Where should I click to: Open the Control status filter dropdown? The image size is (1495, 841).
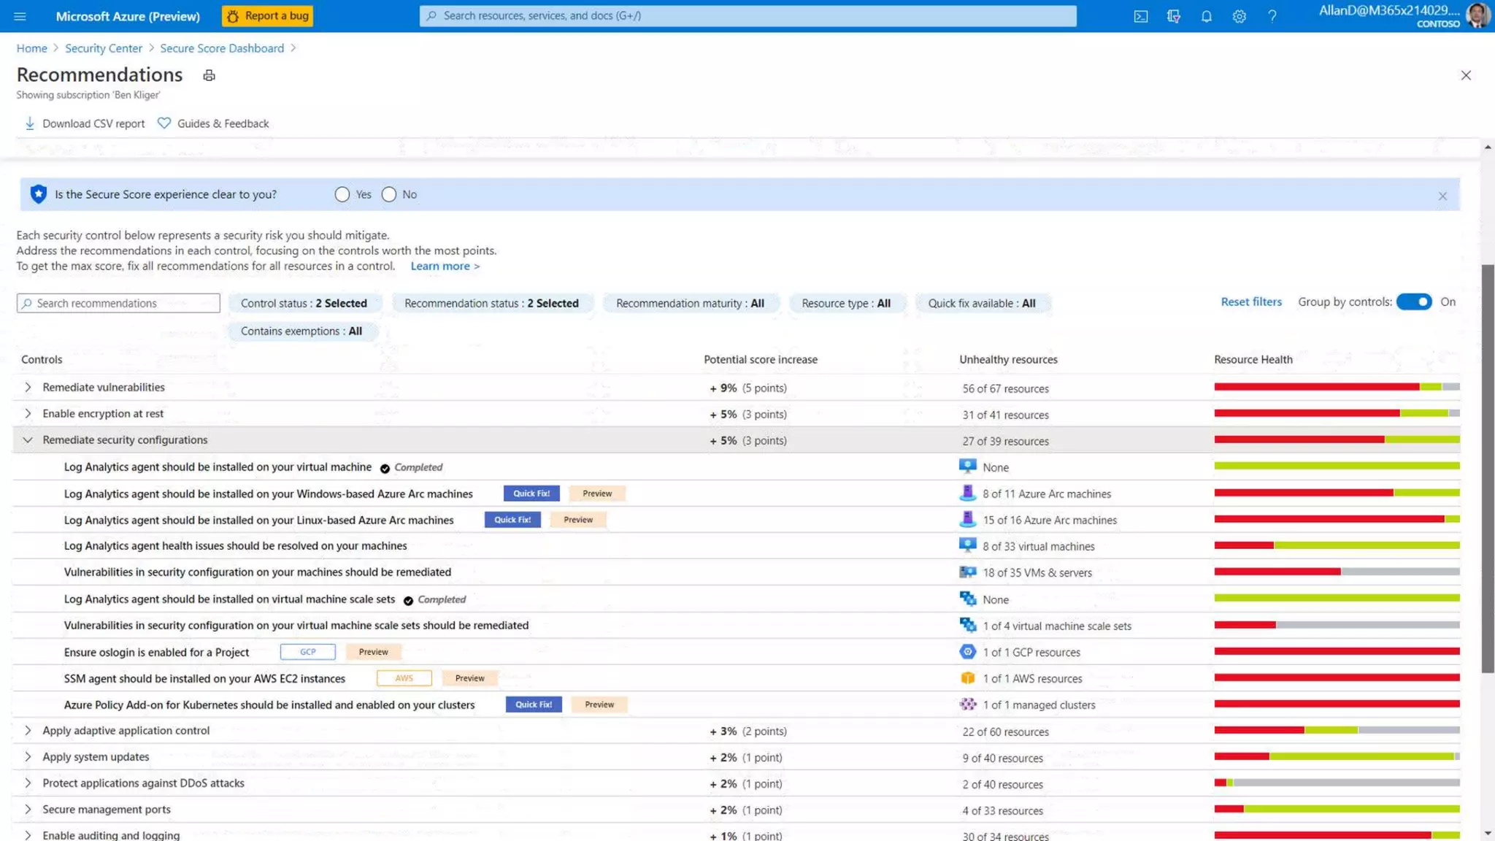click(x=304, y=303)
